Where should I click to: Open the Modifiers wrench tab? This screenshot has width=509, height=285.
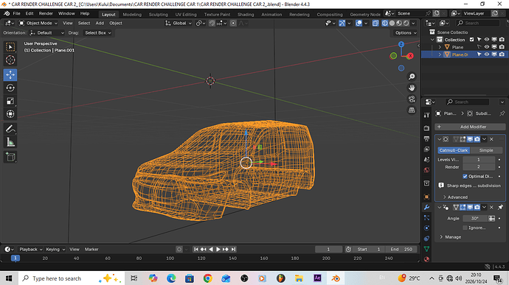pyautogui.click(x=426, y=207)
